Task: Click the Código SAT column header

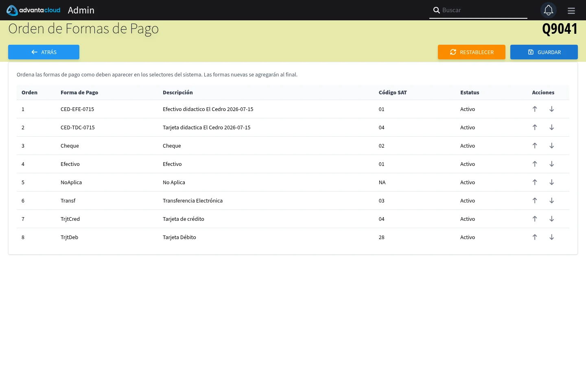Action: pos(393,92)
